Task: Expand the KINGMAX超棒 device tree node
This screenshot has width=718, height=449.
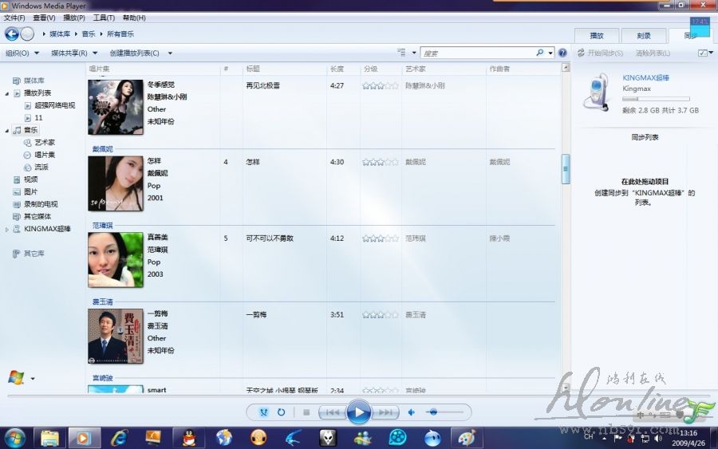Action: (x=8, y=229)
